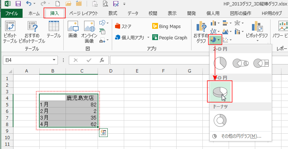Screen dimensions: 288x149
Task: Click the Store (ストア) button
Action: click(123, 26)
